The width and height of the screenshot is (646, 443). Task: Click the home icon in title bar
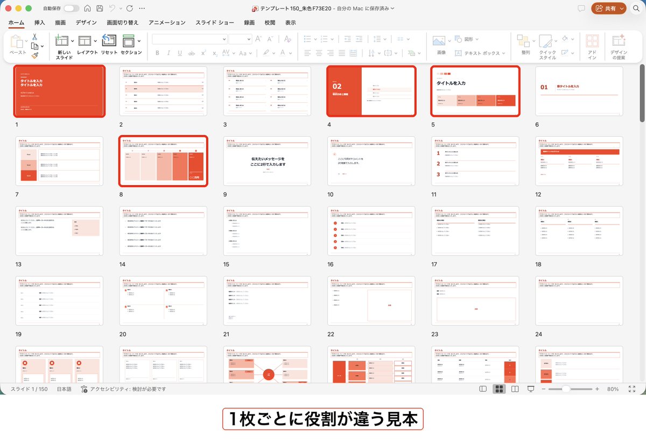click(x=88, y=9)
